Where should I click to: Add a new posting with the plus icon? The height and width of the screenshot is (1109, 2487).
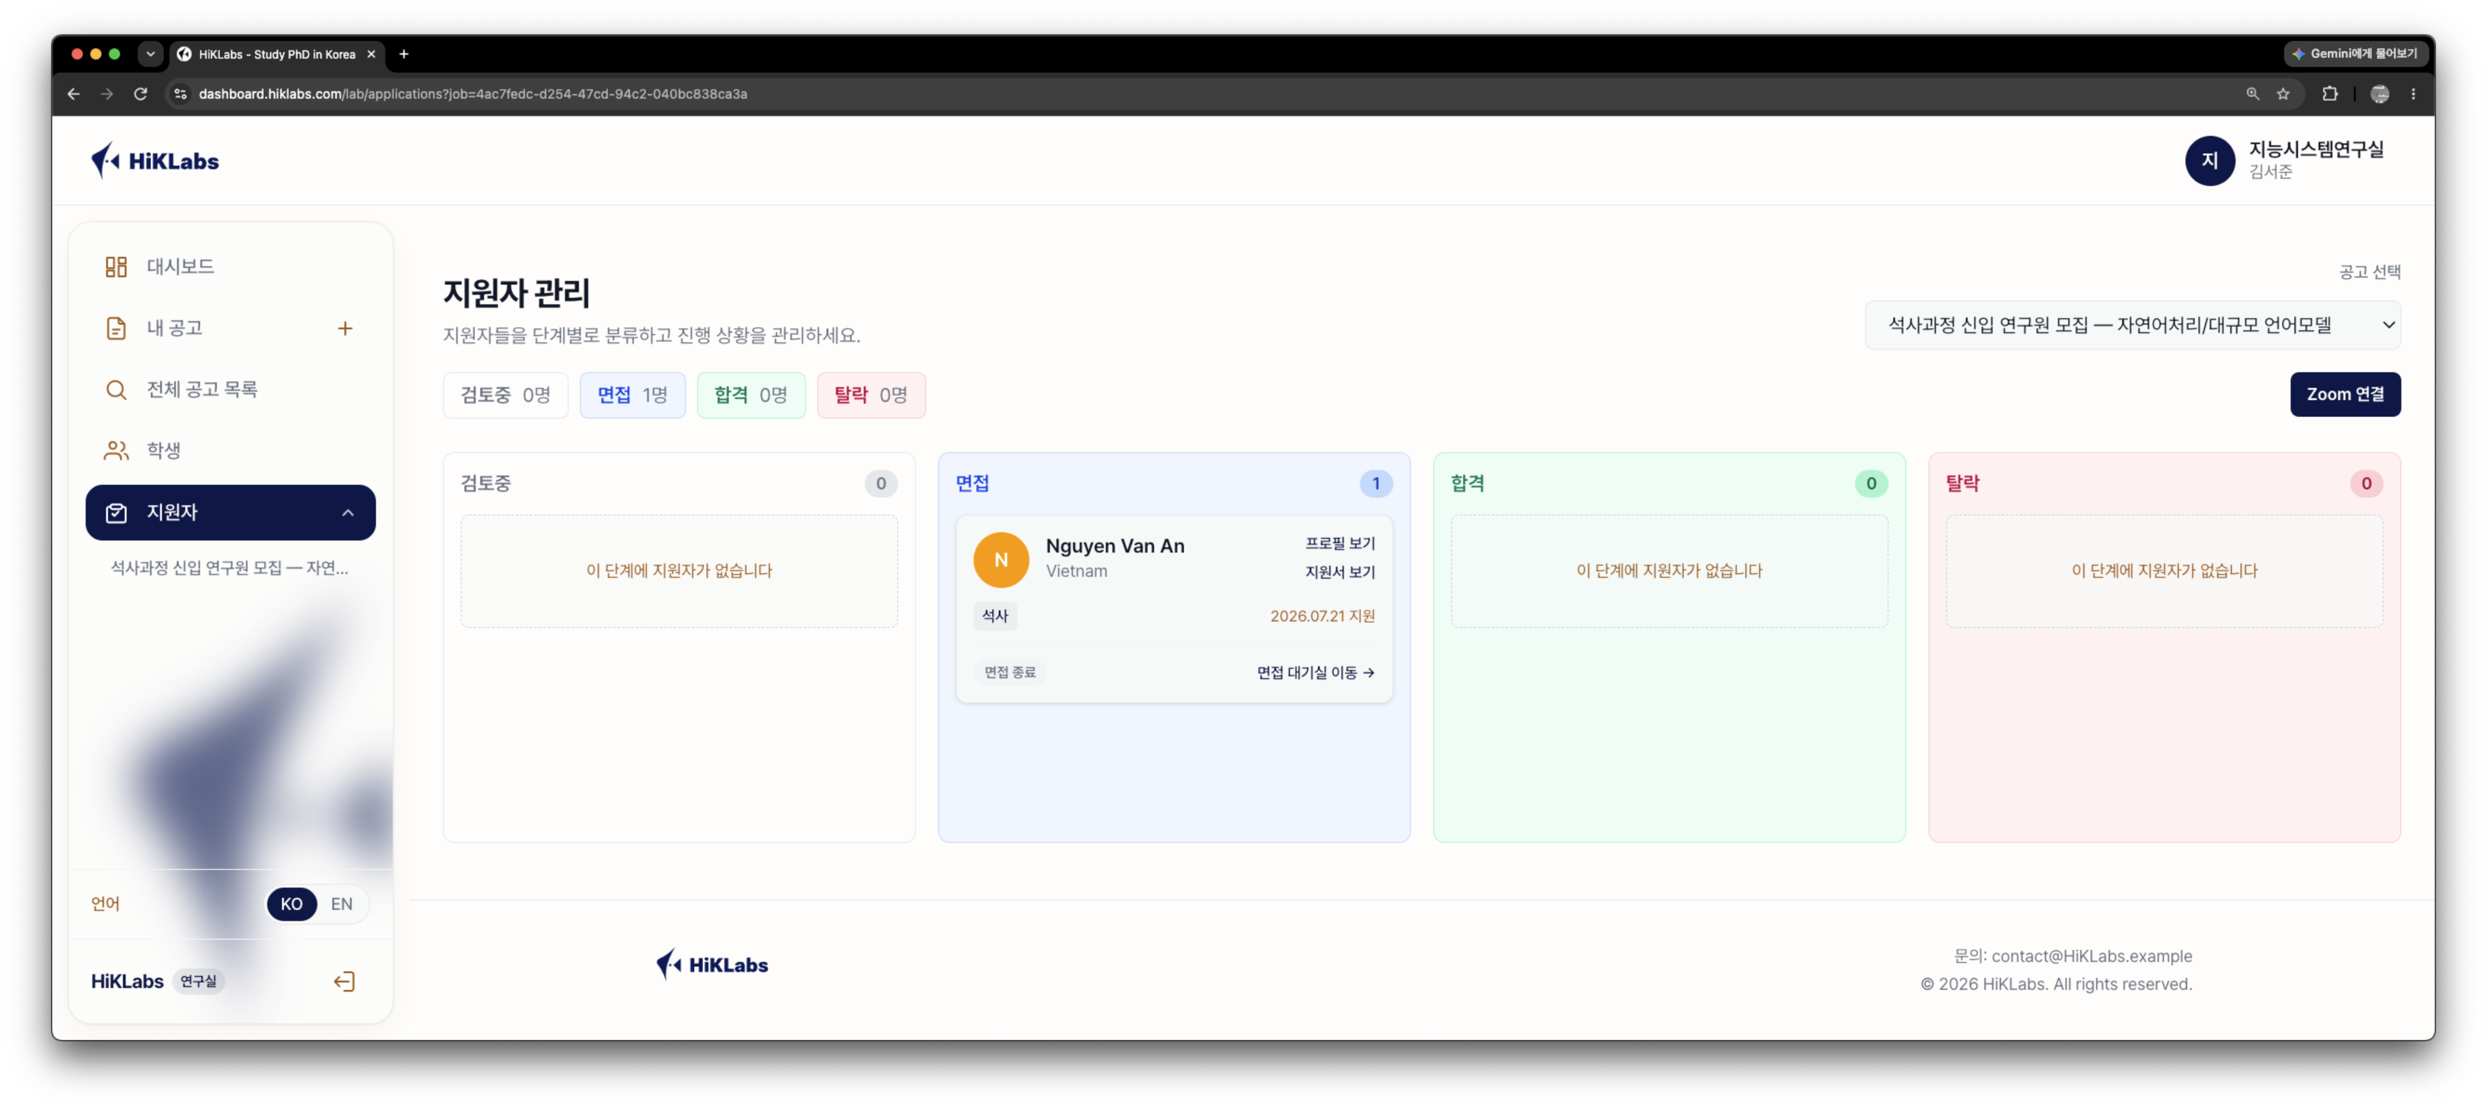345,328
